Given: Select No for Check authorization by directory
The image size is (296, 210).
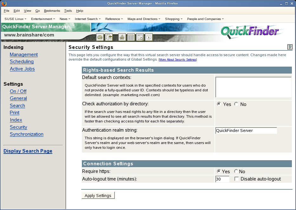Looking at the screenshot, I should pos(236,104).
